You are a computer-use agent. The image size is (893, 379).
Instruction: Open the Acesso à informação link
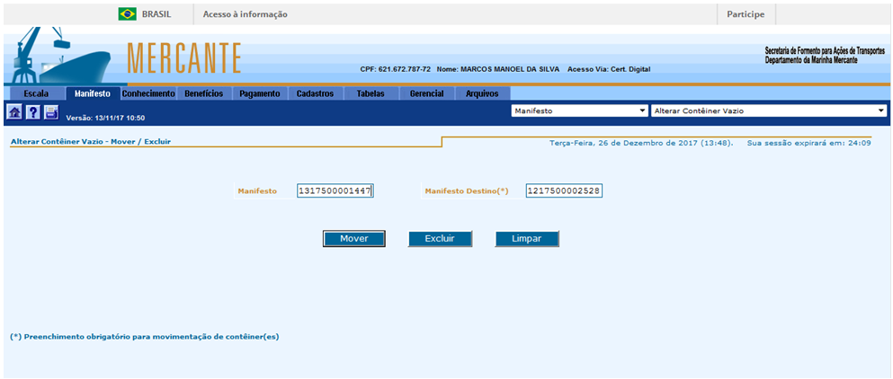point(245,14)
